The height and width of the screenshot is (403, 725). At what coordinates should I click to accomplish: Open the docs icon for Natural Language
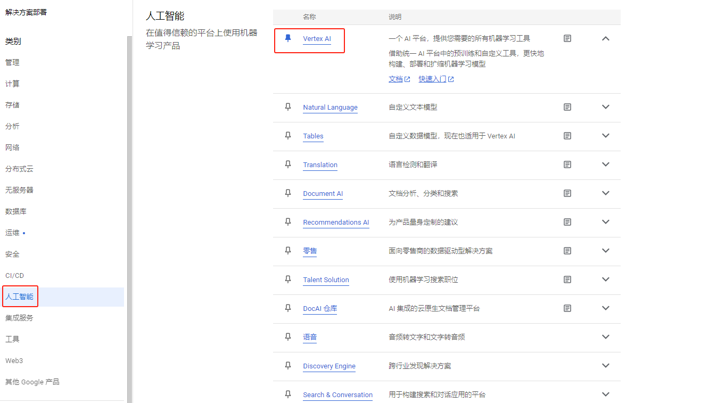pos(567,107)
